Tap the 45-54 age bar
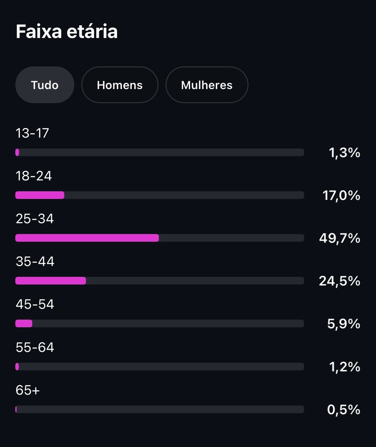Viewport: 376px width, 447px height. (159, 323)
